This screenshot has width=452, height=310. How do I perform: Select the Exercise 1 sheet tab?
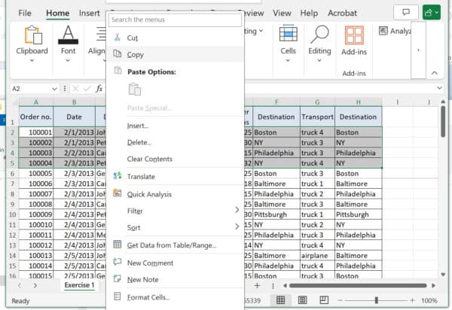click(x=79, y=285)
